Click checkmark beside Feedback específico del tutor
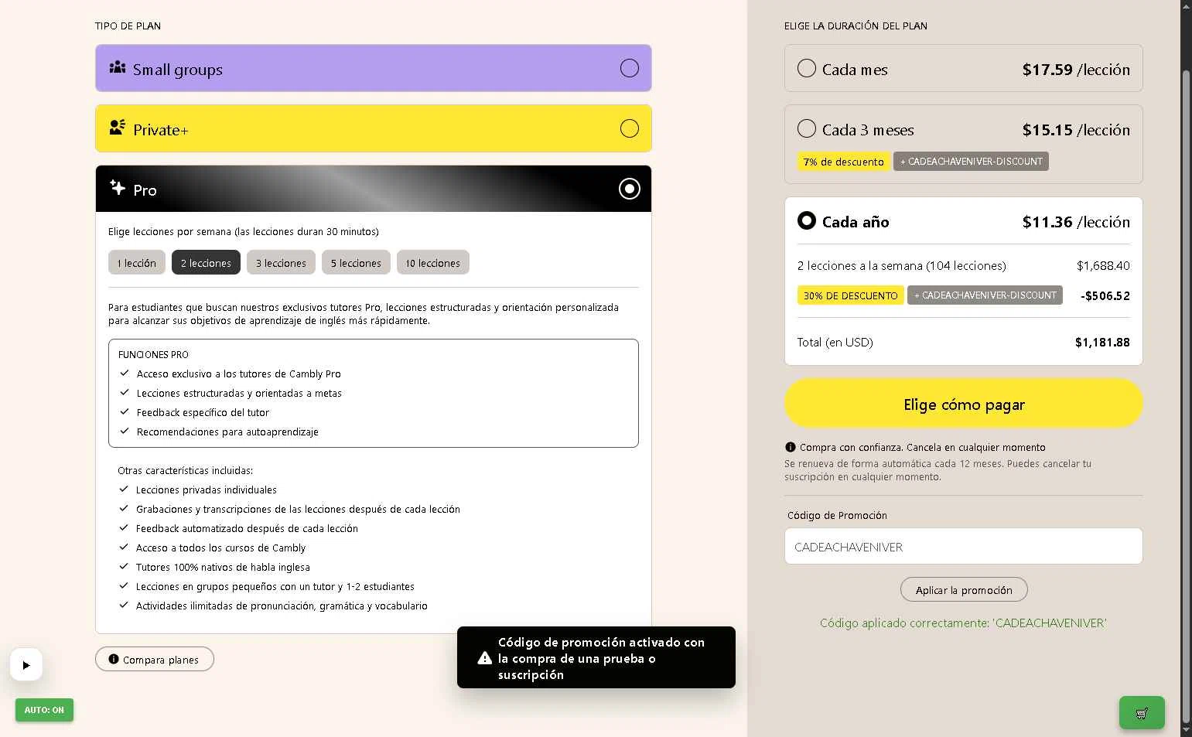Viewport: 1192px width, 737px height. tap(124, 411)
